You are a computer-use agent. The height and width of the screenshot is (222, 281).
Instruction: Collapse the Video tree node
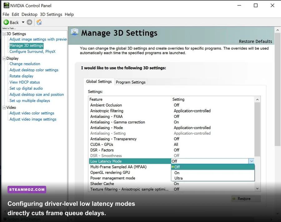pyautogui.click(x=4, y=108)
